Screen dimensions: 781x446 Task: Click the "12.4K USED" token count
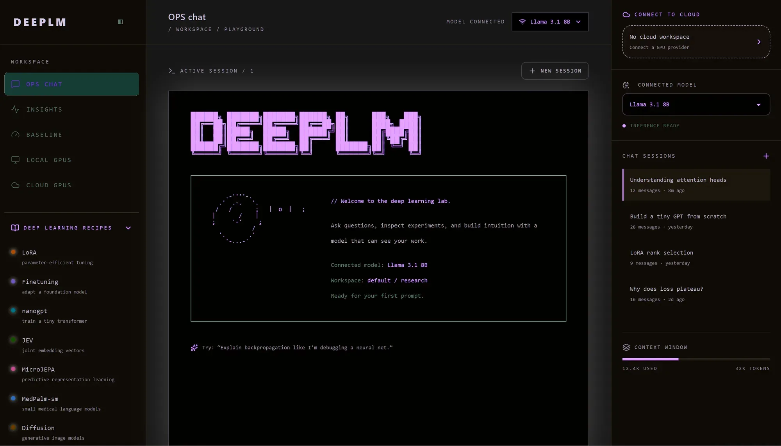640,368
